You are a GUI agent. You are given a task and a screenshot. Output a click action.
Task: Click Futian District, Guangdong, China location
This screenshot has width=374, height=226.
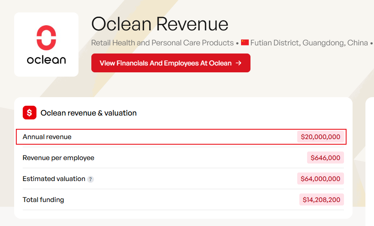pos(309,43)
